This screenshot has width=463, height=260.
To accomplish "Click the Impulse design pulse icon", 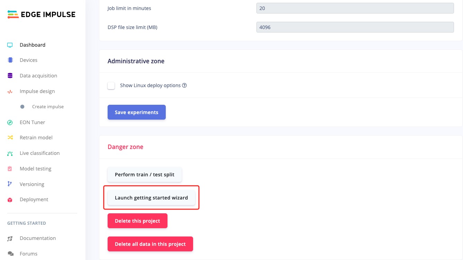I will coord(10,92).
